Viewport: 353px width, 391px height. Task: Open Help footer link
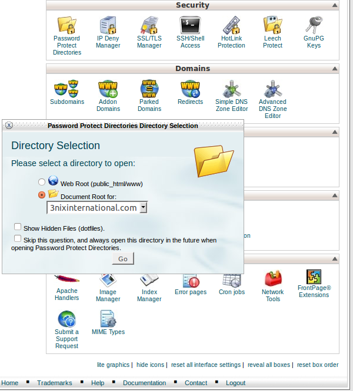point(98,383)
